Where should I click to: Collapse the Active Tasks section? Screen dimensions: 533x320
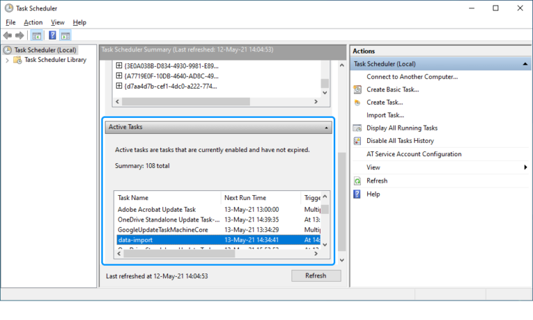[x=326, y=127]
